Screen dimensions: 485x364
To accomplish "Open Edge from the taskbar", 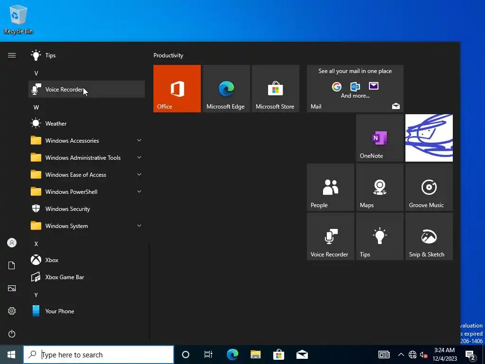I will point(232,355).
